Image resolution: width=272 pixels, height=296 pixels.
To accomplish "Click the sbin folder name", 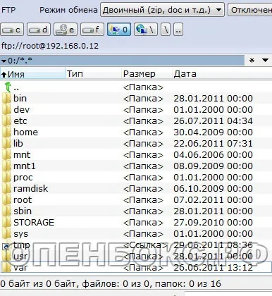I will coord(23,211).
